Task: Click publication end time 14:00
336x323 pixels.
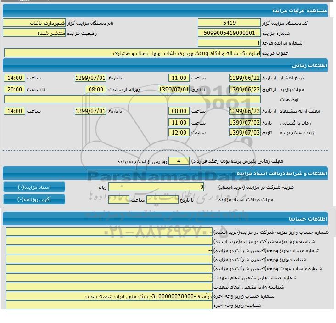Action: [x=14, y=78]
